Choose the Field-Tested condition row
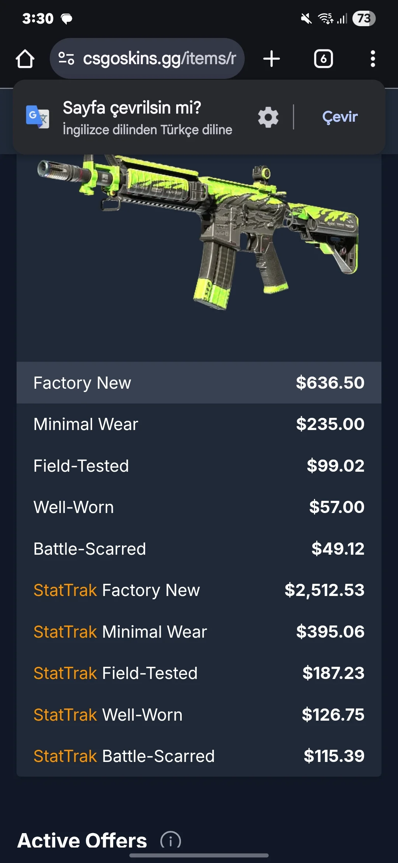Image resolution: width=398 pixels, height=863 pixels. (x=199, y=465)
